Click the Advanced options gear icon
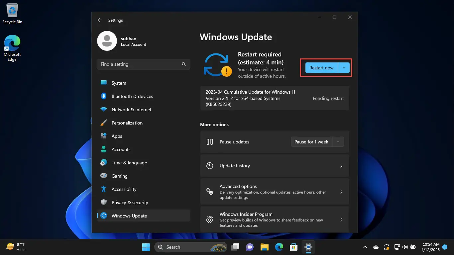The width and height of the screenshot is (454, 255). (x=210, y=192)
